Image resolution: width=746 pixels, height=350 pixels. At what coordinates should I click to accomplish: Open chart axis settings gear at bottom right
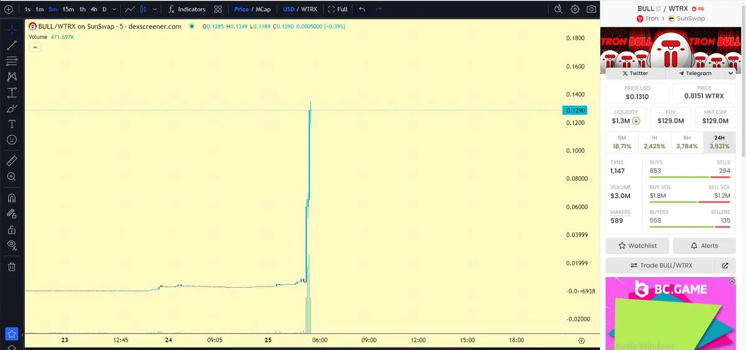[581, 341]
